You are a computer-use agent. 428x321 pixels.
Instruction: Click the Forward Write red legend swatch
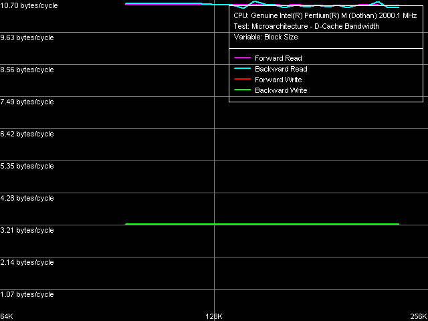[x=242, y=79]
